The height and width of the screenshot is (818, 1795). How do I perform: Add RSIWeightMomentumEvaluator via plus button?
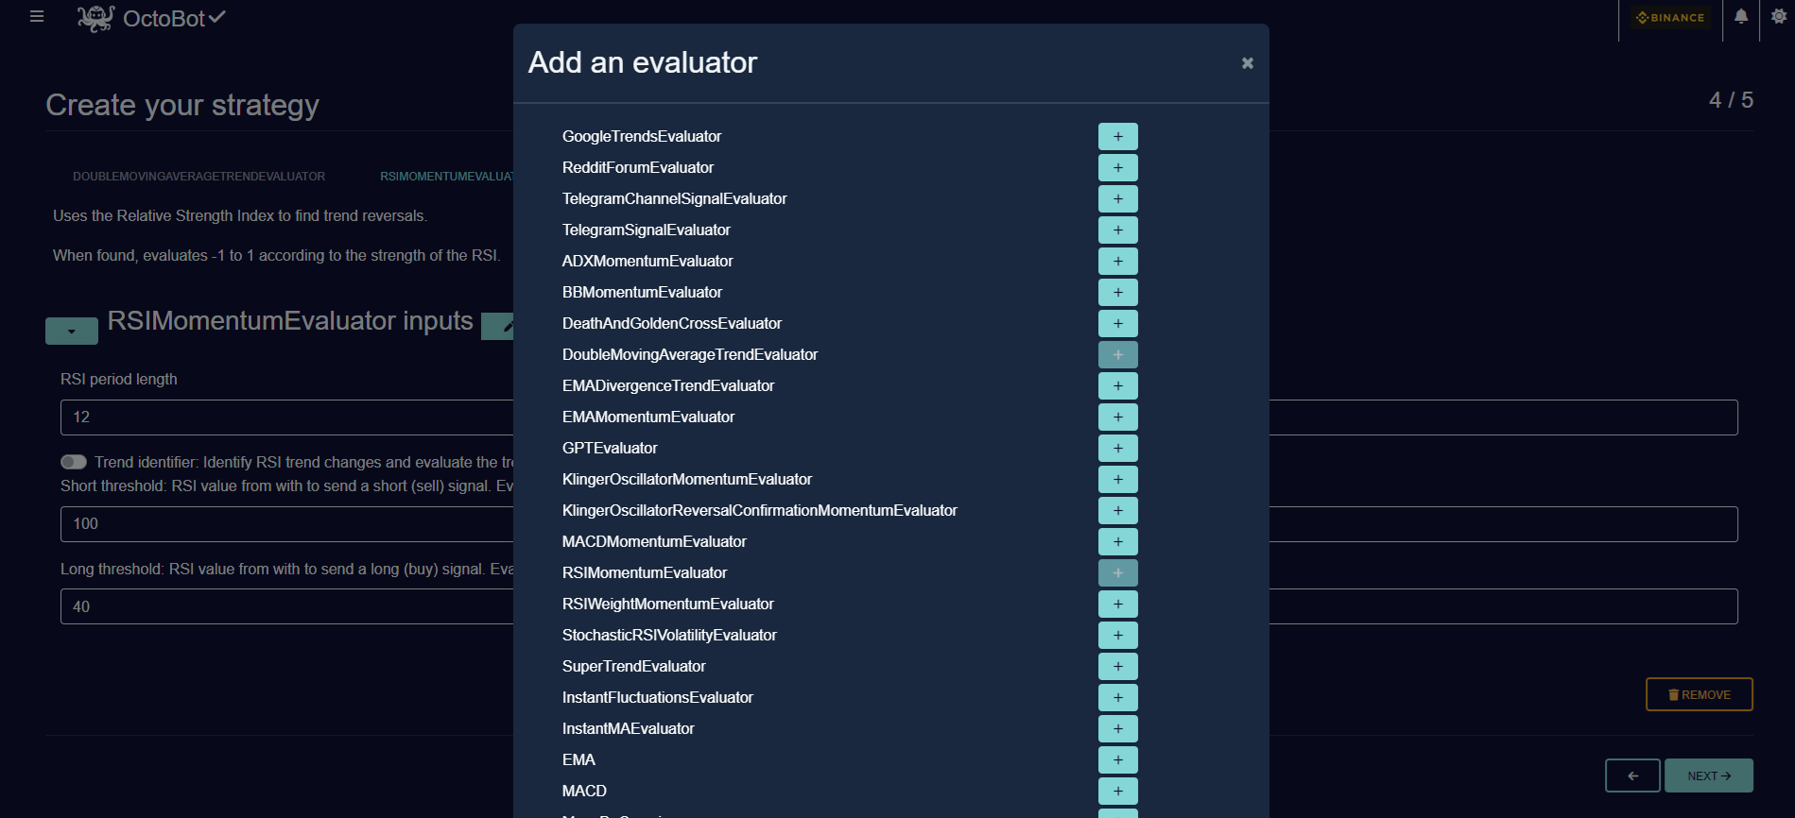pyautogui.click(x=1117, y=604)
